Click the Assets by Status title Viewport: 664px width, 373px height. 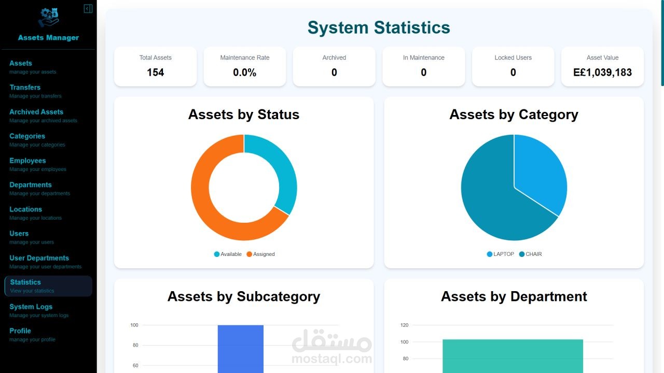pos(244,114)
